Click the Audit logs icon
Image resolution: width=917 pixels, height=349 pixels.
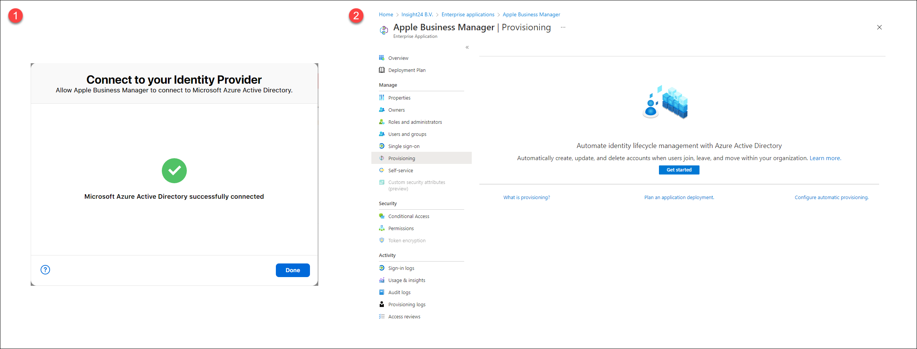pyautogui.click(x=382, y=292)
